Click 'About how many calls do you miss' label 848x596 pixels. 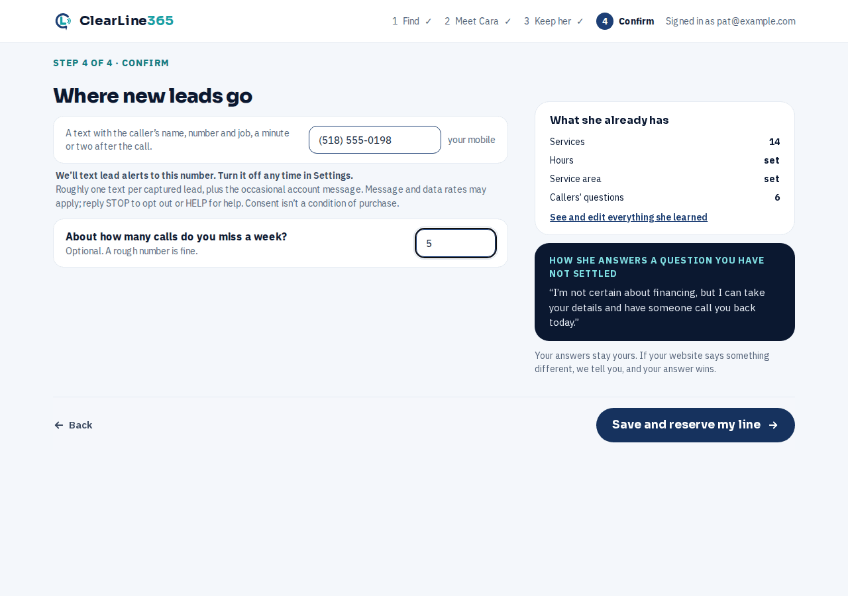pyautogui.click(x=176, y=236)
